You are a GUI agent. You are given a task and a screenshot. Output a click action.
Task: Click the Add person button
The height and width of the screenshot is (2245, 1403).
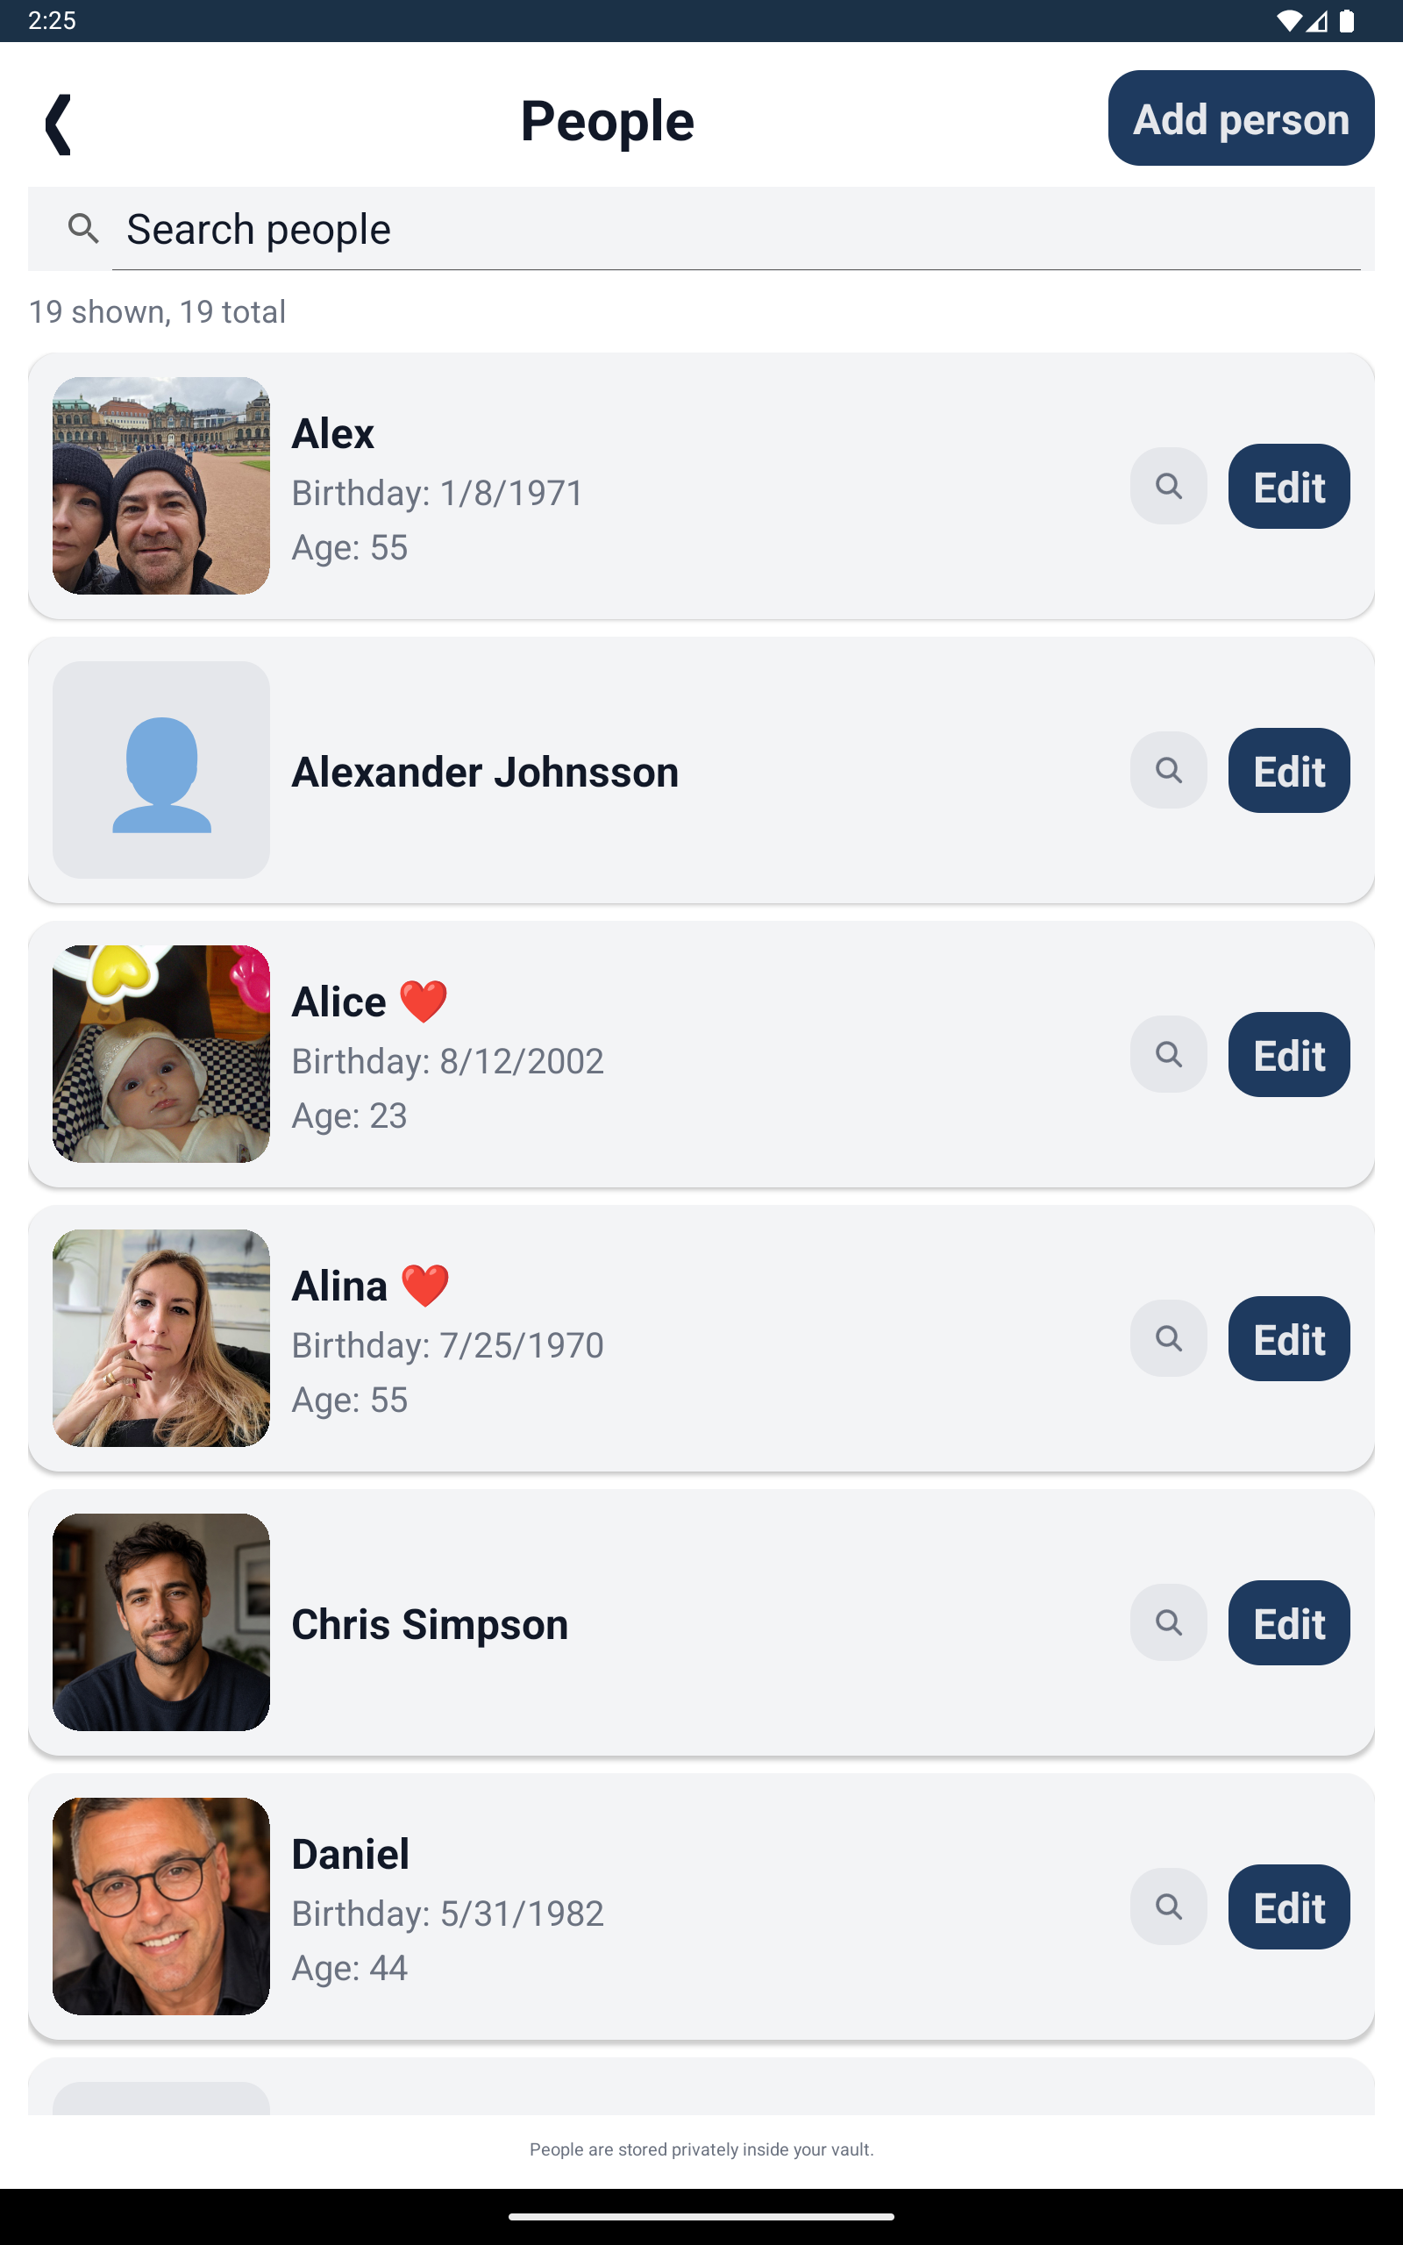[1241, 118]
